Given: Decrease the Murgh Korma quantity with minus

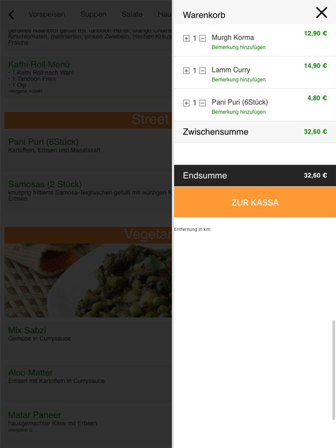Looking at the screenshot, I should coord(203,38).
